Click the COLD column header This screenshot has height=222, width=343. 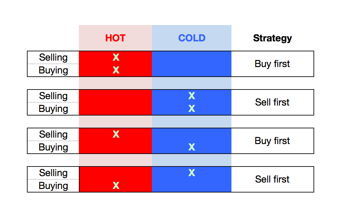click(x=192, y=38)
